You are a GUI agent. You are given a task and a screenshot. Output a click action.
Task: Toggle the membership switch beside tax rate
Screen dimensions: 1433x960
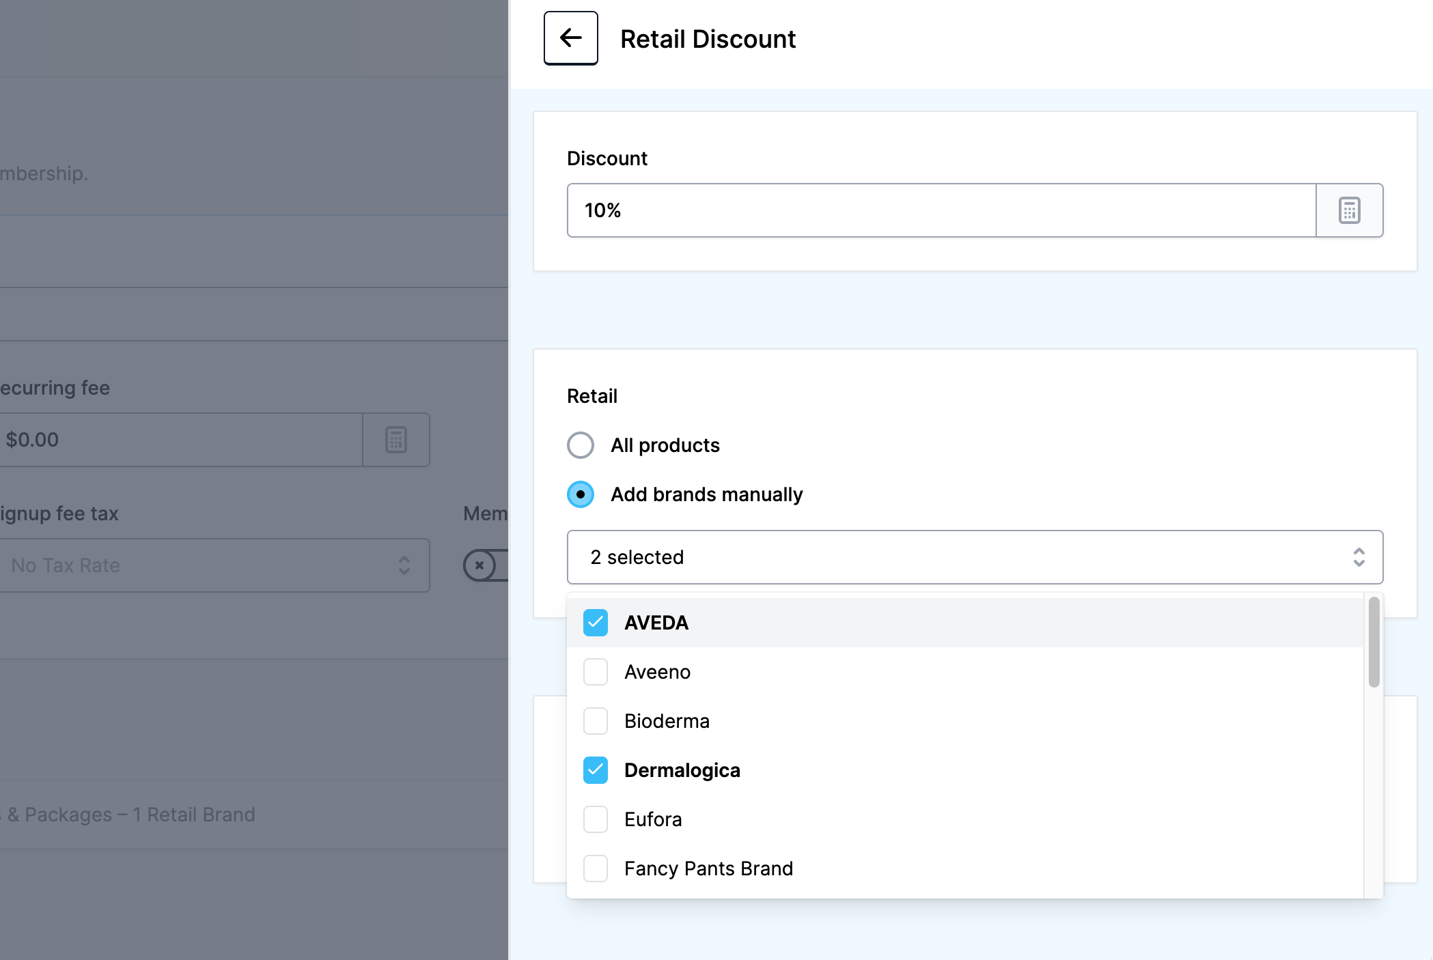click(x=486, y=565)
